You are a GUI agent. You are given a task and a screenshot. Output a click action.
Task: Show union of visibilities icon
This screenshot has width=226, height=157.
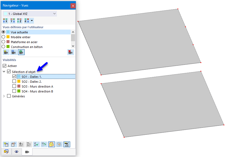[x=51, y=144]
